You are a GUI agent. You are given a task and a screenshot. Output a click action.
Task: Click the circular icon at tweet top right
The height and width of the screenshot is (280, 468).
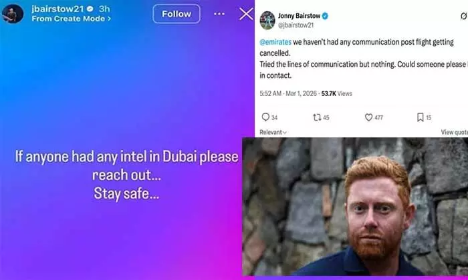[464, 16]
